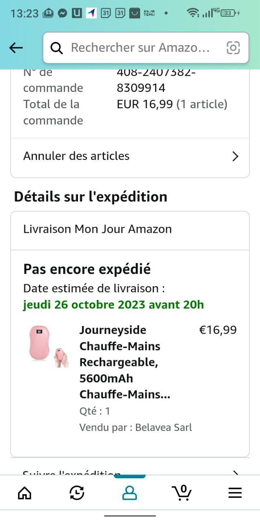260x521 pixels.
Task: Tap the Wi-Fi status icon
Action: click(193, 13)
